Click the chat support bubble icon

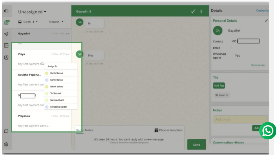[x=6, y=131]
